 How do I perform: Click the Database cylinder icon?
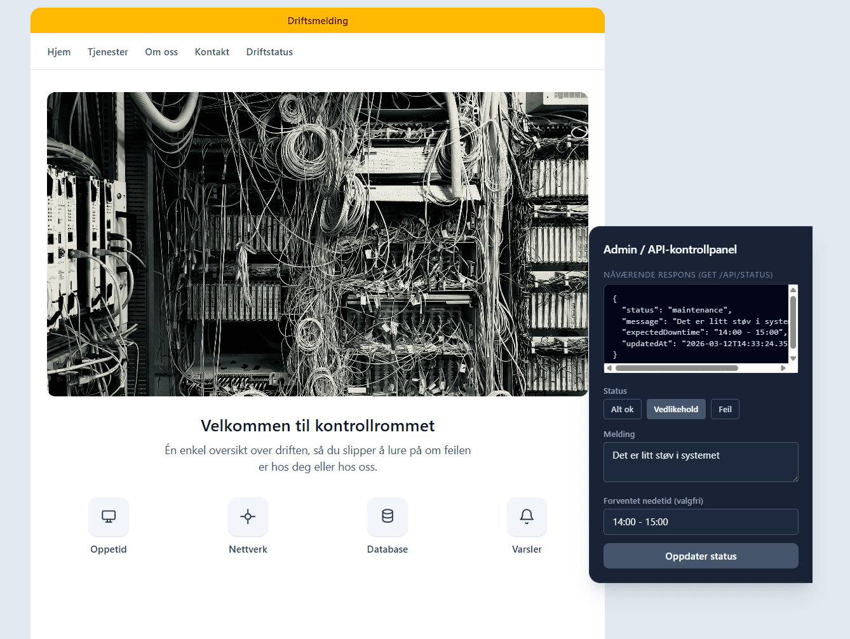pyautogui.click(x=388, y=516)
